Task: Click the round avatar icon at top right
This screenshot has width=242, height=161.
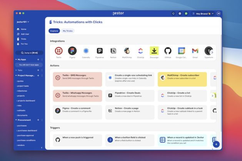Action: coord(219,13)
